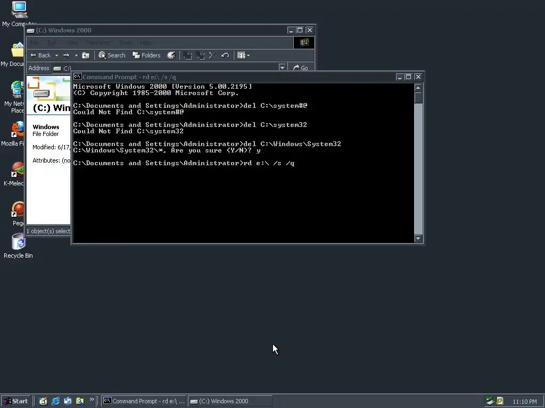Switch to Command Prompt taskbar button
The width and height of the screenshot is (545, 408).
pos(144,401)
